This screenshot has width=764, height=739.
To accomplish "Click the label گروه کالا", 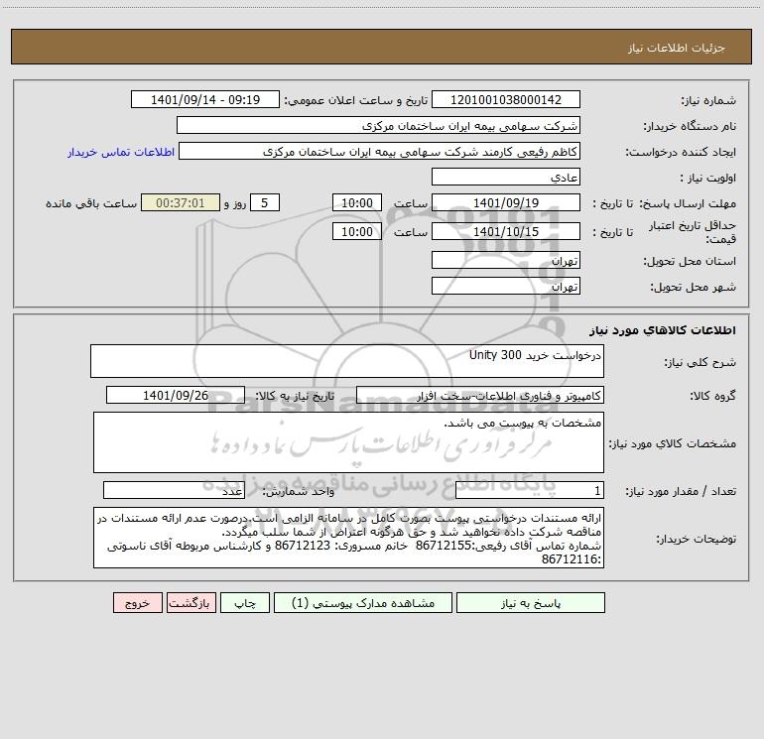I will coord(713,396).
